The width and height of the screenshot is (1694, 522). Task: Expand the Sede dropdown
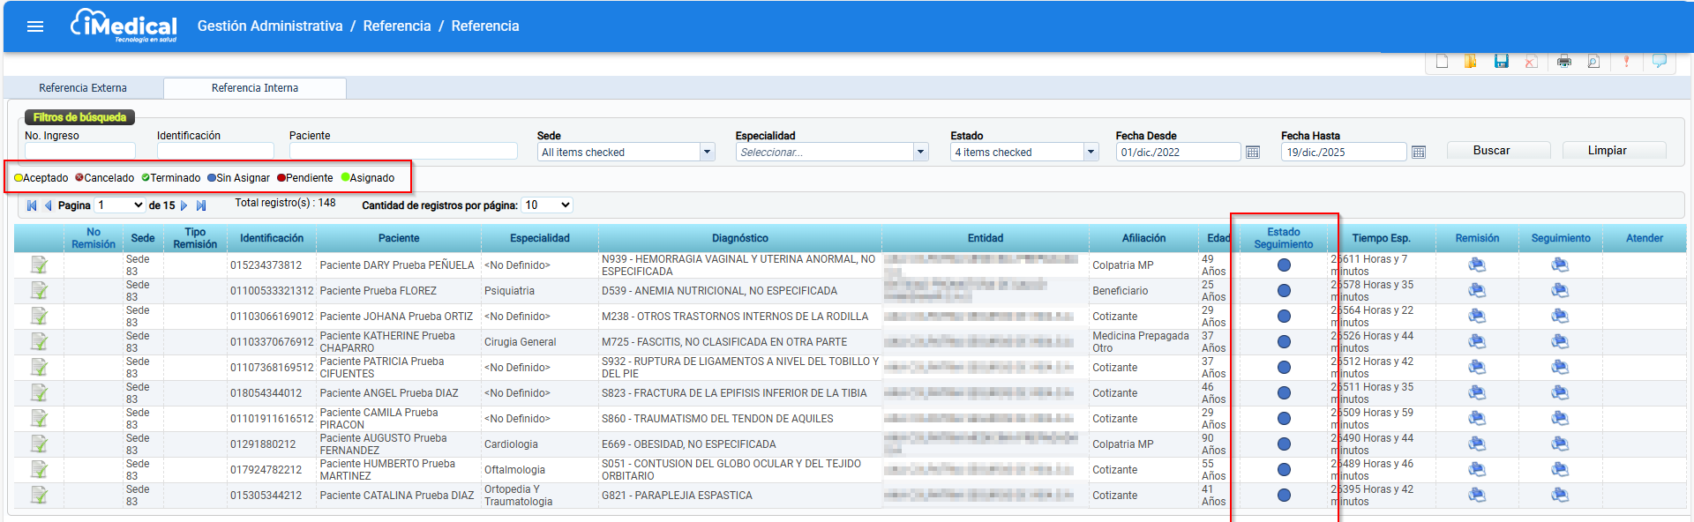coord(707,152)
